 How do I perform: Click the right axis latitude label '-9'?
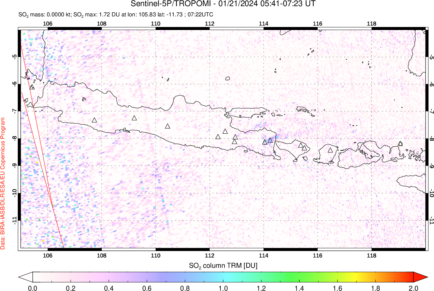coord(432,166)
